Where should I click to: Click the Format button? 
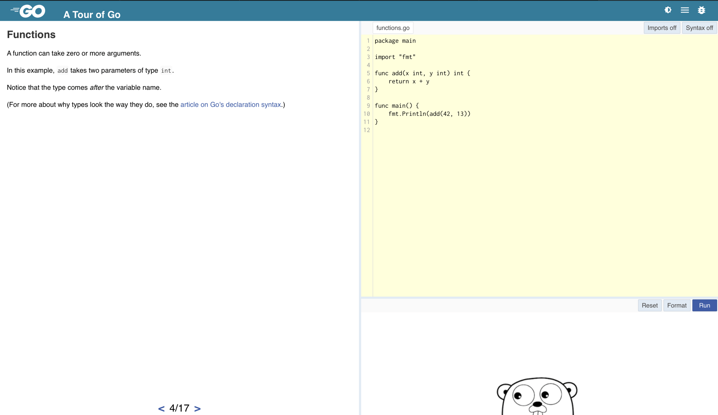(x=677, y=305)
